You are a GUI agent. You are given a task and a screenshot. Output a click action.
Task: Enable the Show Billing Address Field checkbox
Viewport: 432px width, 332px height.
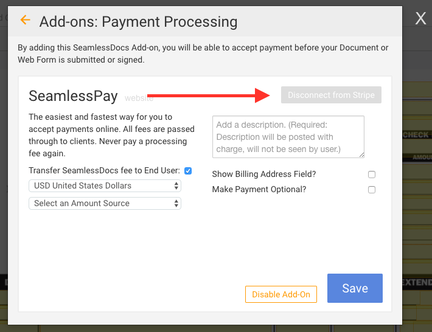click(372, 175)
